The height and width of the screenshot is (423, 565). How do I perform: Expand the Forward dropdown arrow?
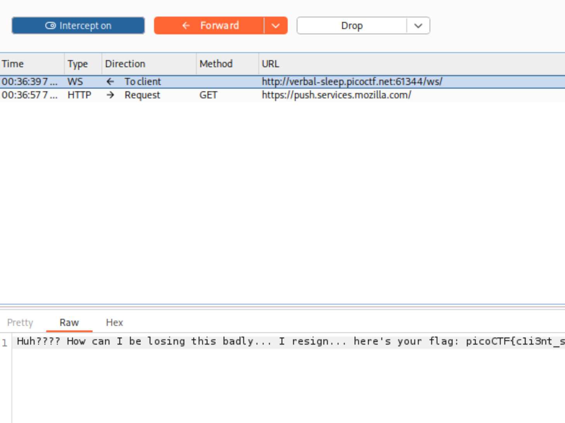point(276,26)
